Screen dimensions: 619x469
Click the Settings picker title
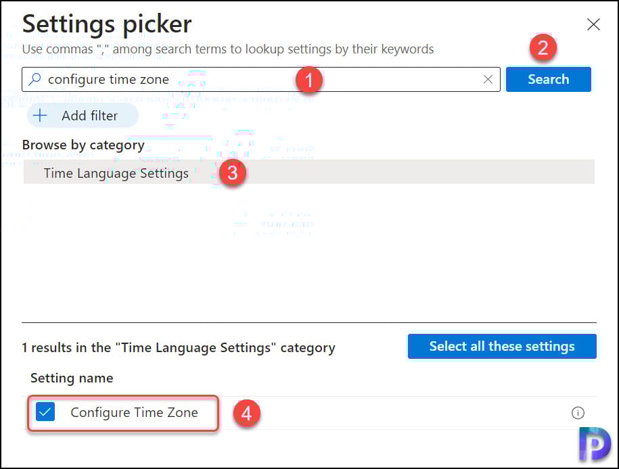tap(107, 24)
